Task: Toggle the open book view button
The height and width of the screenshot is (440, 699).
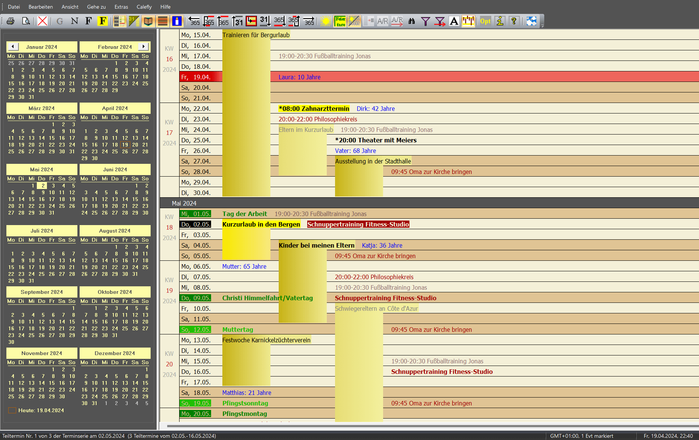Action: click(148, 21)
